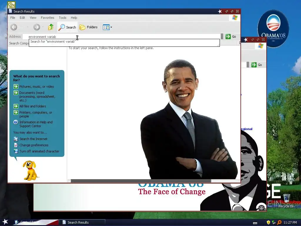Toggle the Search pane toolbar button

pyautogui.click(x=67, y=27)
